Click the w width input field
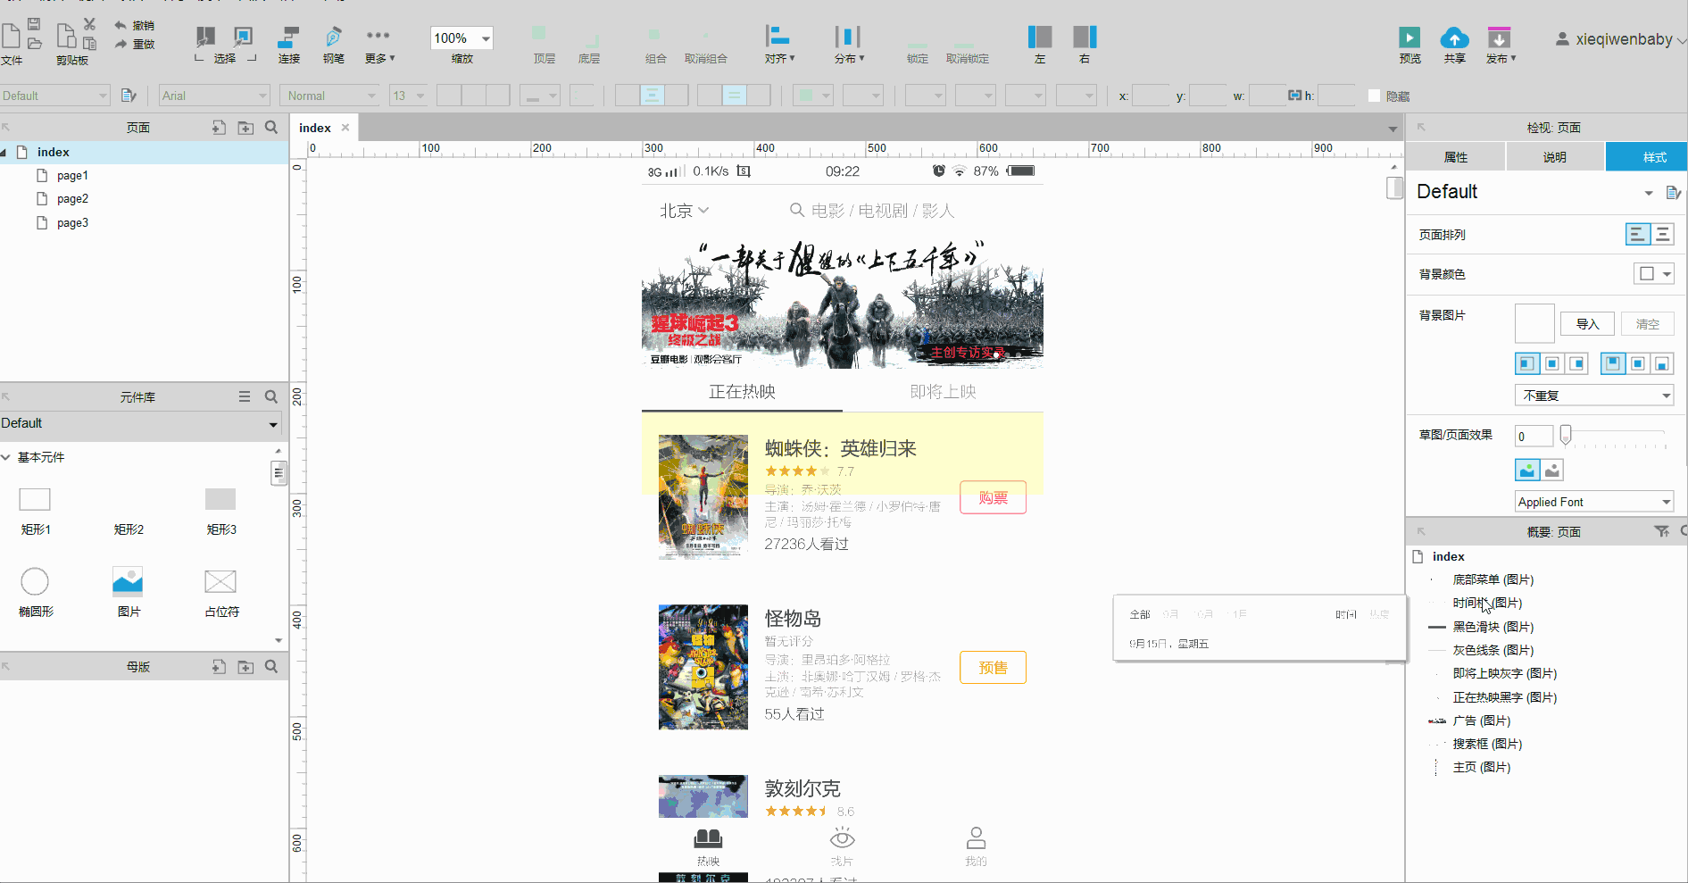The width and height of the screenshot is (1688, 883). (x=1268, y=96)
